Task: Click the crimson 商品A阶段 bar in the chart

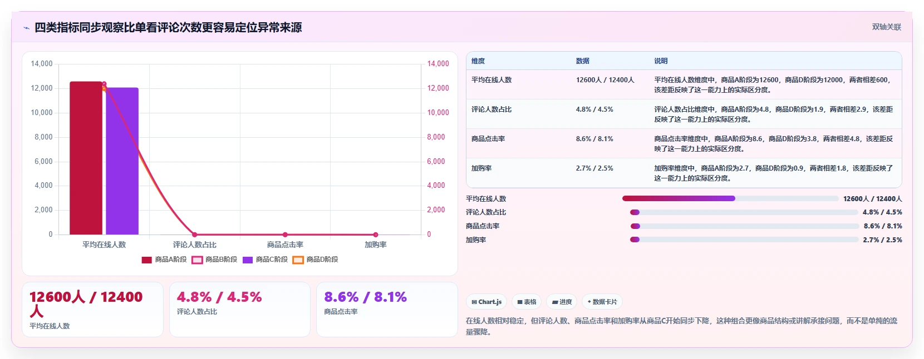Action: (x=86, y=158)
